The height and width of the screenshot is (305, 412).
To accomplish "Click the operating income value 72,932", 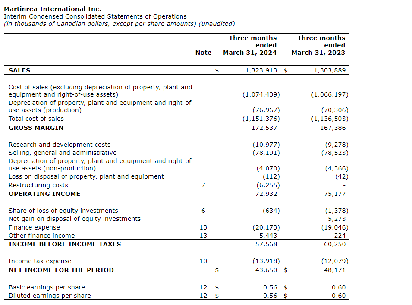I will (264, 194).
